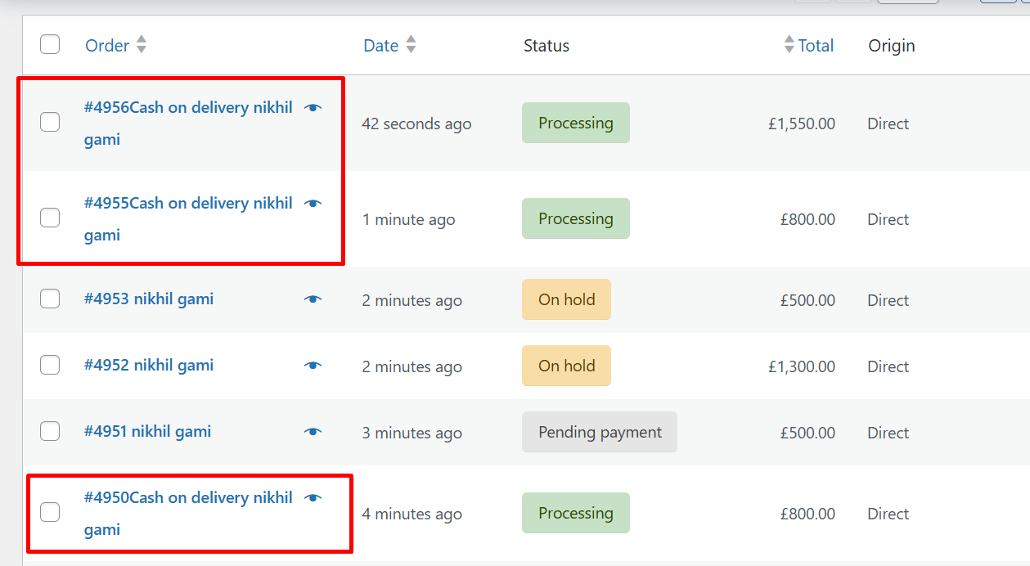Tick the select-all orders checkbox in header

click(x=50, y=44)
